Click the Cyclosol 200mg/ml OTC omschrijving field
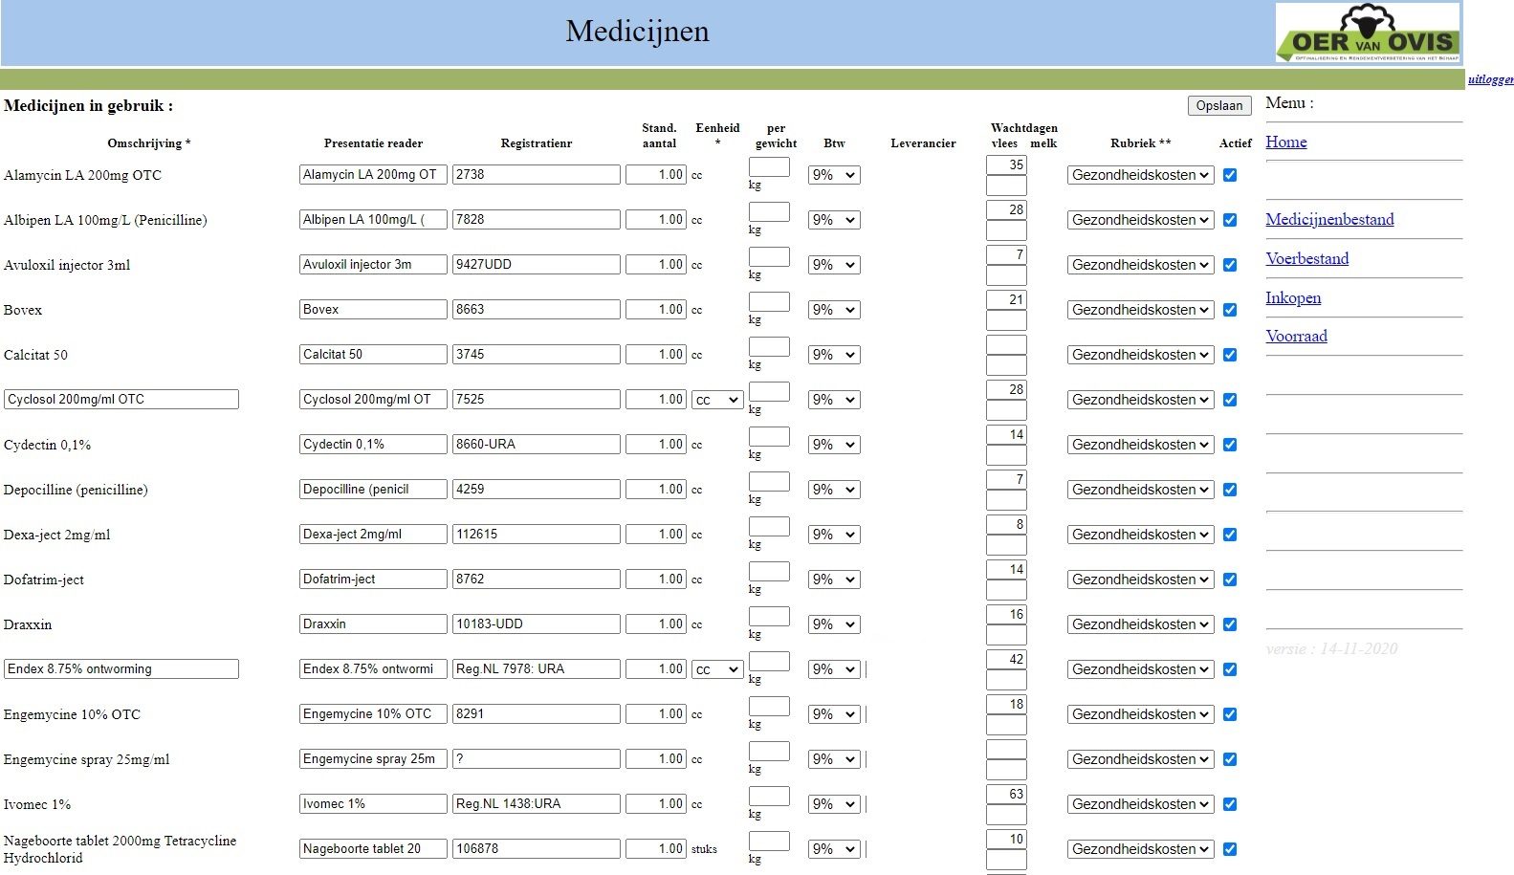The height and width of the screenshot is (875, 1514). click(x=121, y=400)
